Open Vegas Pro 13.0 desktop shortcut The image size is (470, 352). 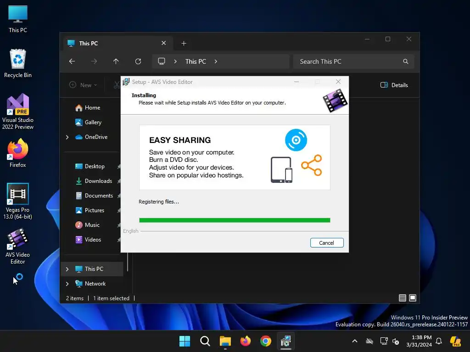(18, 201)
